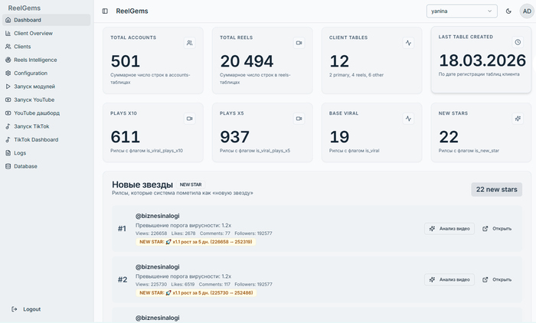The height and width of the screenshot is (323, 536).
Task: Open Dashboard in sidebar
Action: [x=47, y=20]
